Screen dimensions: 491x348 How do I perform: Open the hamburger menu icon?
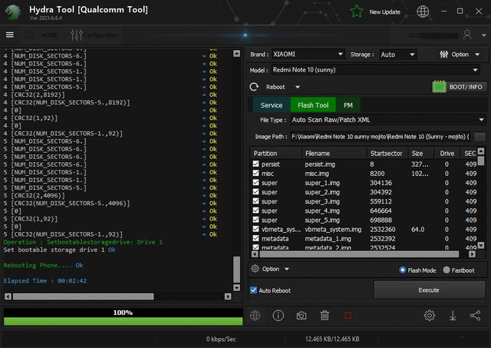pos(10,35)
